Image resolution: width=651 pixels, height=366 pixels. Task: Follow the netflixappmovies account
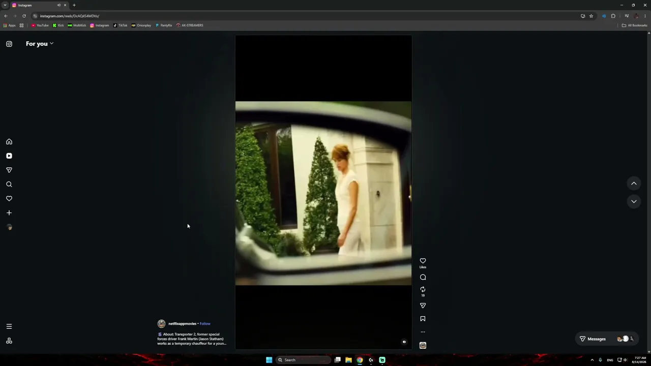coord(205,324)
